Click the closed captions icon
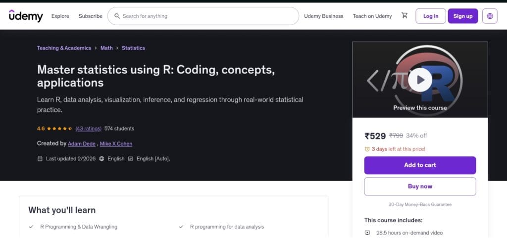Screen dimensions: 507x242 click(x=130, y=159)
